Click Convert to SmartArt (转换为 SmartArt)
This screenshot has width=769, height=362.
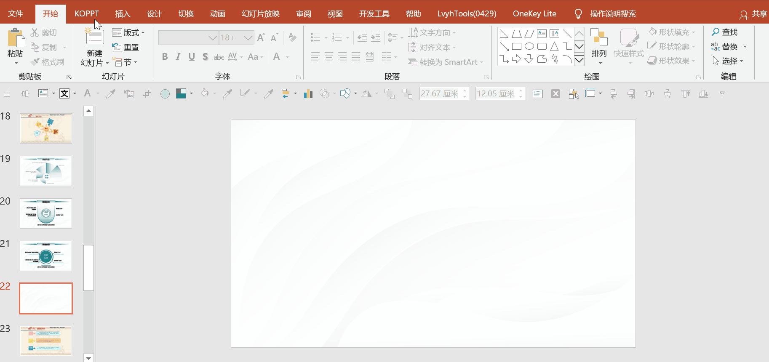pos(446,62)
